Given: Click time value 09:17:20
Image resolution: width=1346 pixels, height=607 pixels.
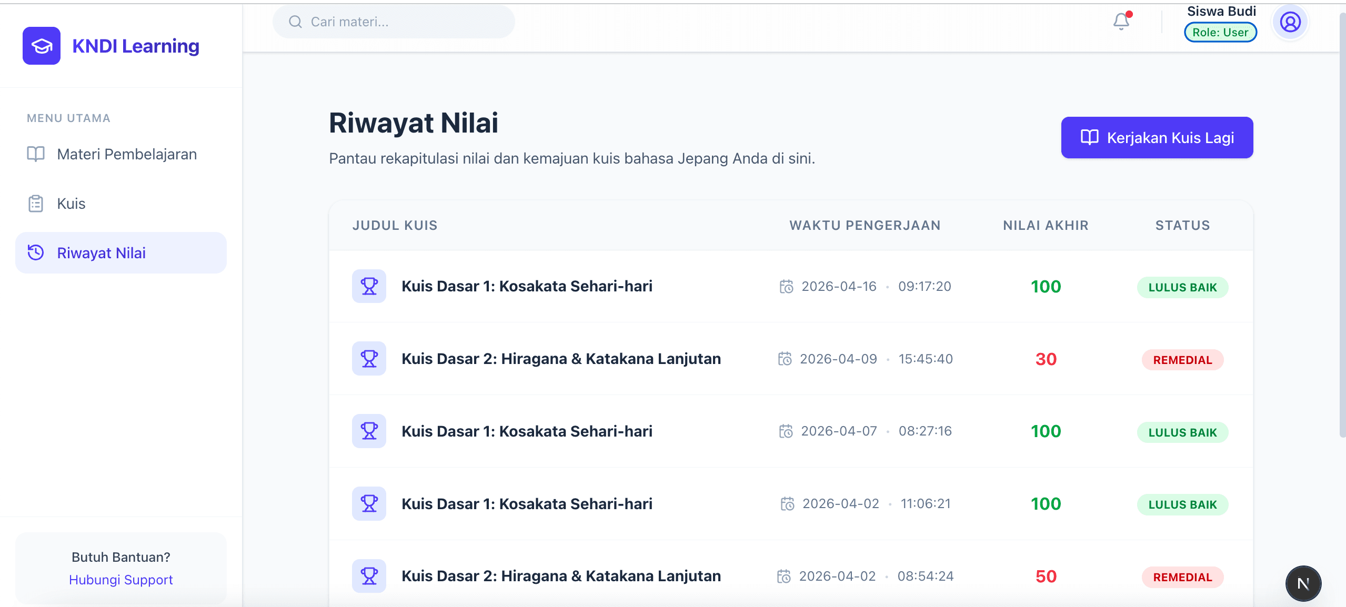Looking at the screenshot, I should click(x=925, y=286).
